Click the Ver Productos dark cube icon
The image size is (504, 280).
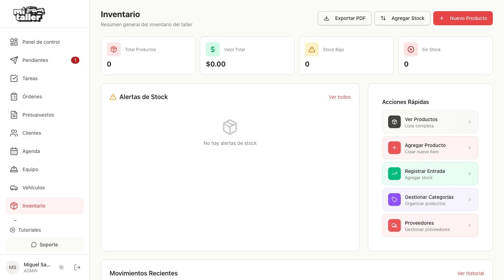click(x=394, y=122)
